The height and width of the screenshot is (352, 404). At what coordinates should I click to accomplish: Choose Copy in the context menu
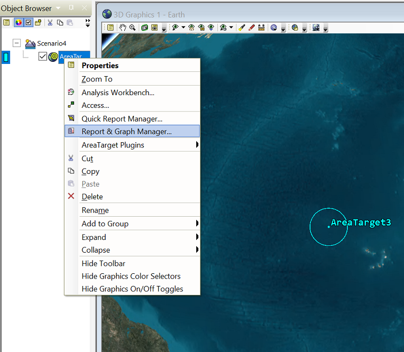pyautogui.click(x=132, y=171)
